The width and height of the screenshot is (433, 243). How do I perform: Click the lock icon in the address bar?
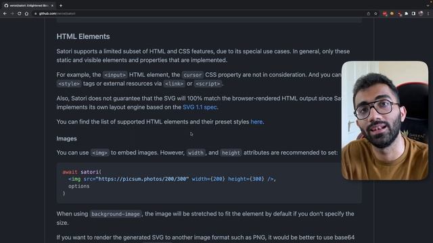pyautogui.click(x=35, y=13)
